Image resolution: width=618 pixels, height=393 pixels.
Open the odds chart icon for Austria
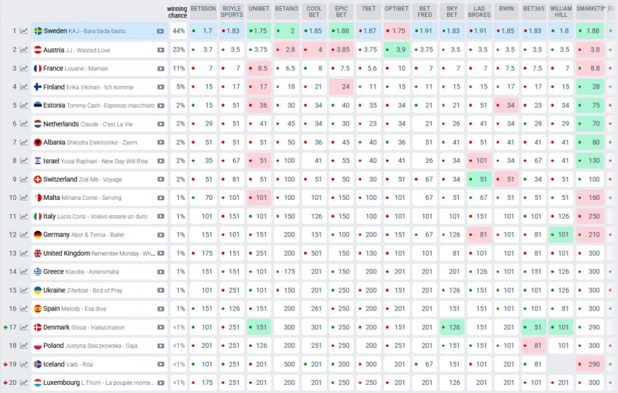coord(24,50)
